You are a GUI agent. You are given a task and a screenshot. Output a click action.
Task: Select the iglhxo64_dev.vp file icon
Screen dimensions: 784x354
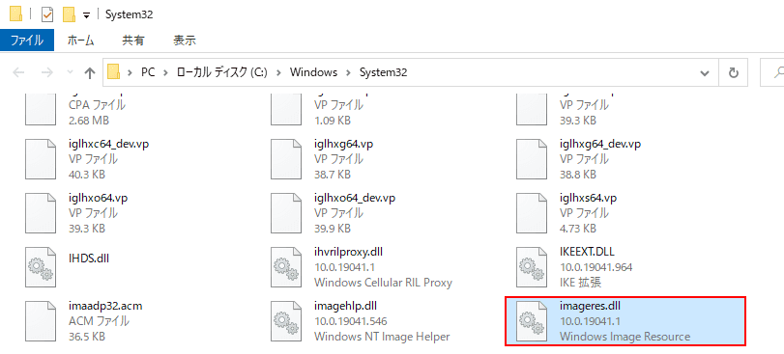286,213
